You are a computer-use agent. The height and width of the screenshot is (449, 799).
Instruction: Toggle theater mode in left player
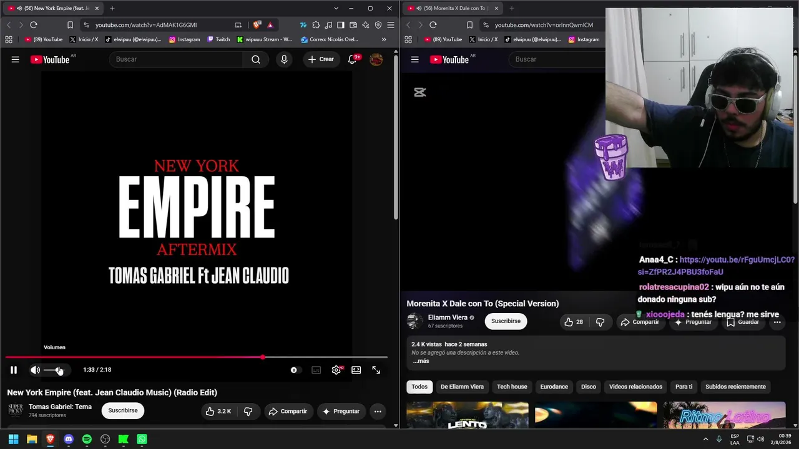pyautogui.click(x=356, y=370)
